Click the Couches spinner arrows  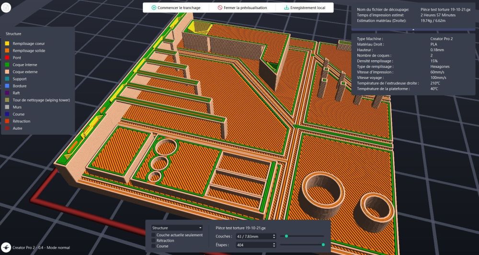tap(274, 236)
